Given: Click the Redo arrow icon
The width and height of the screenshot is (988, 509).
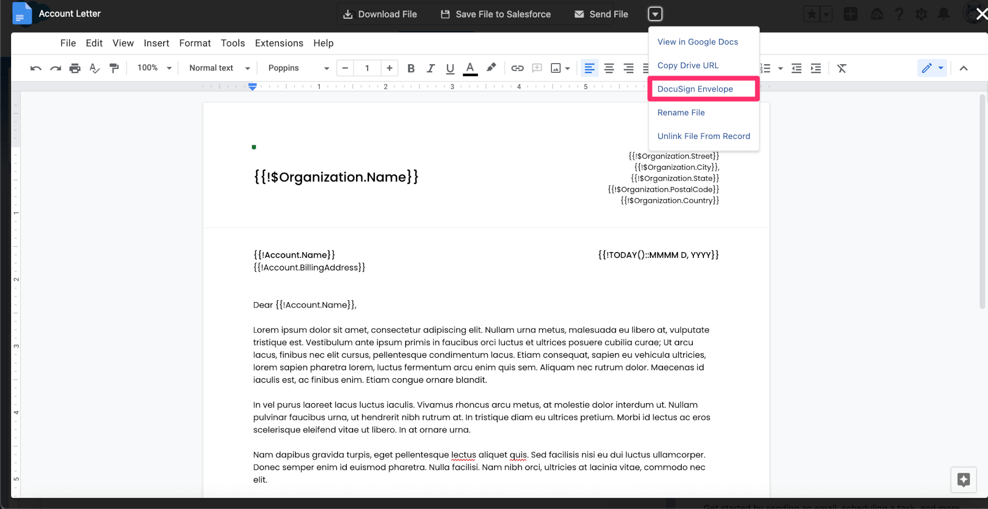Looking at the screenshot, I should pos(55,68).
